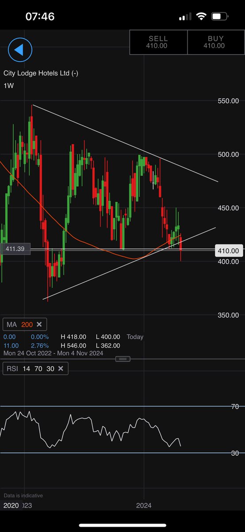Click the 400.00 price axis label
The width and height of the screenshot is (245, 532).
pyautogui.click(x=228, y=262)
